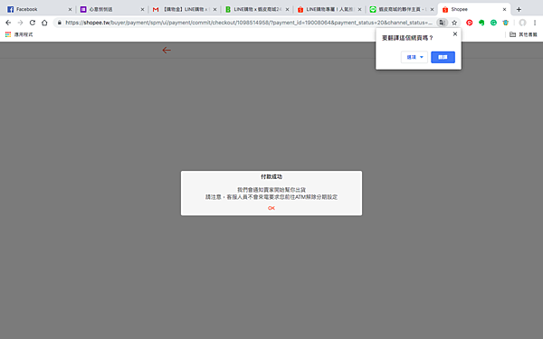Toggle the translate page icon in address bar
The image size is (543, 339).
point(442,23)
